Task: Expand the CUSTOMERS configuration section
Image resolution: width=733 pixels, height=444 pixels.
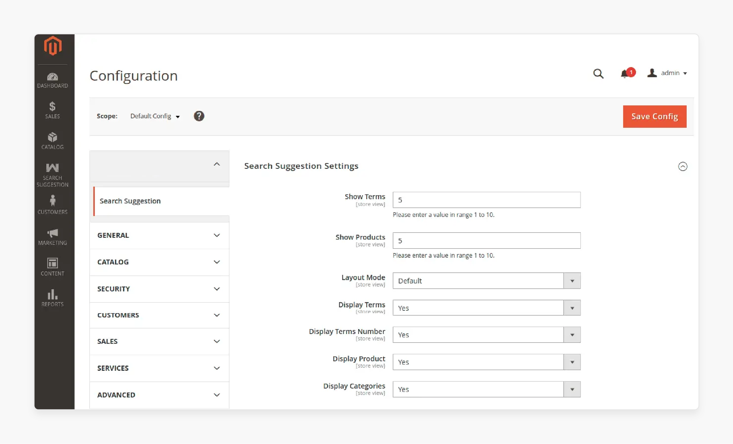Action: coord(159,315)
